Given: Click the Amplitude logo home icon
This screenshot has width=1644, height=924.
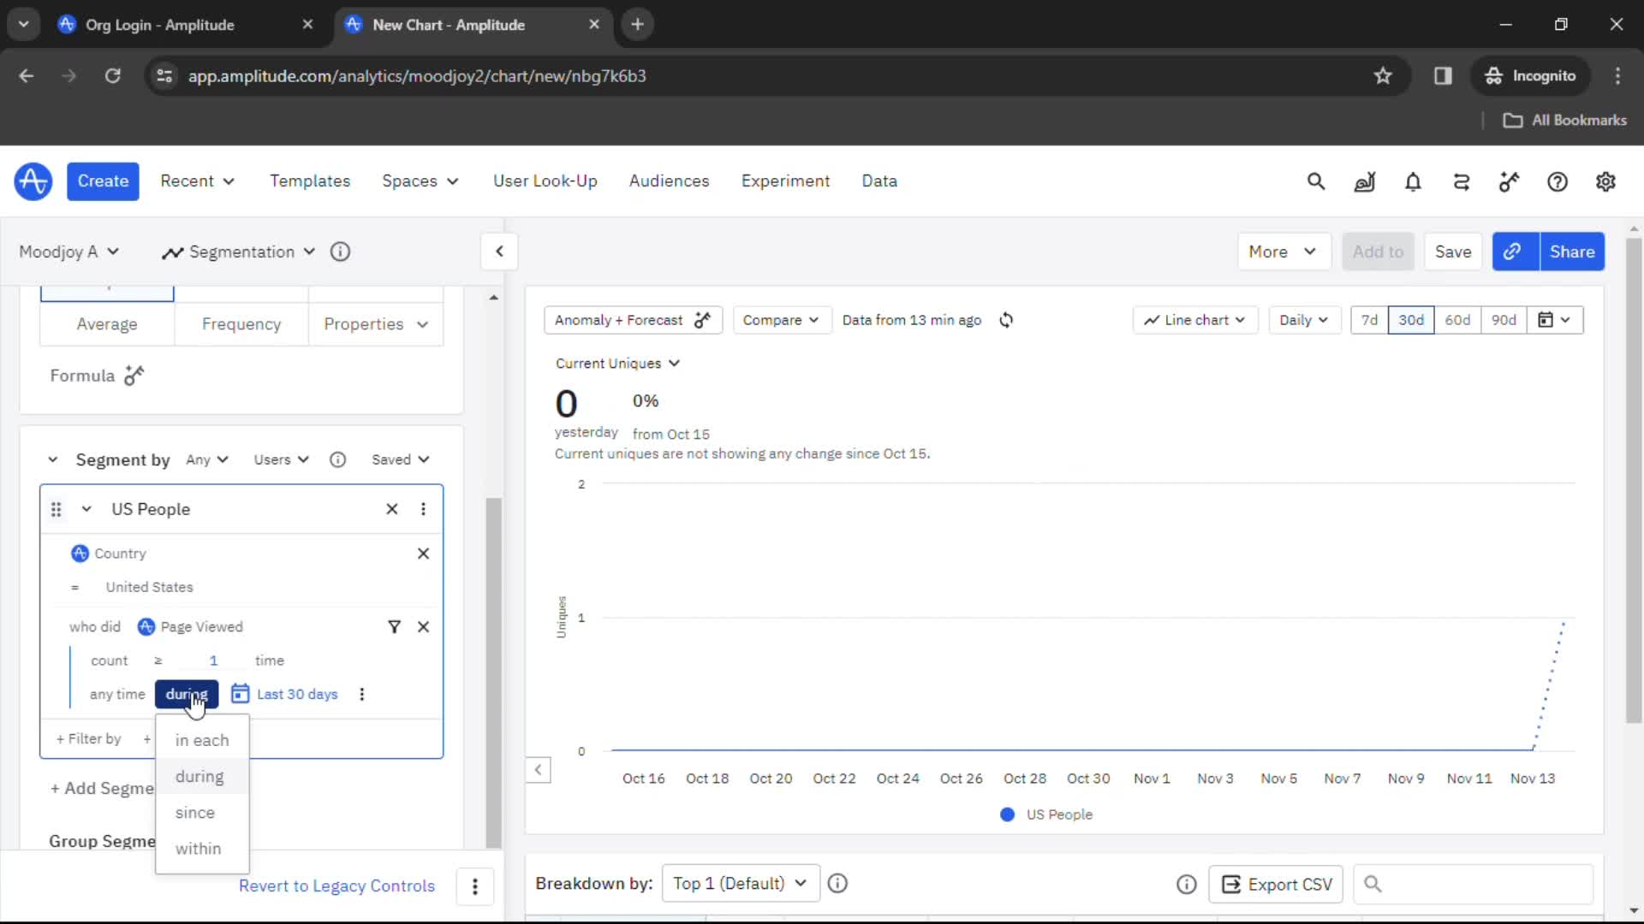Looking at the screenshot, I should point(33,181).
